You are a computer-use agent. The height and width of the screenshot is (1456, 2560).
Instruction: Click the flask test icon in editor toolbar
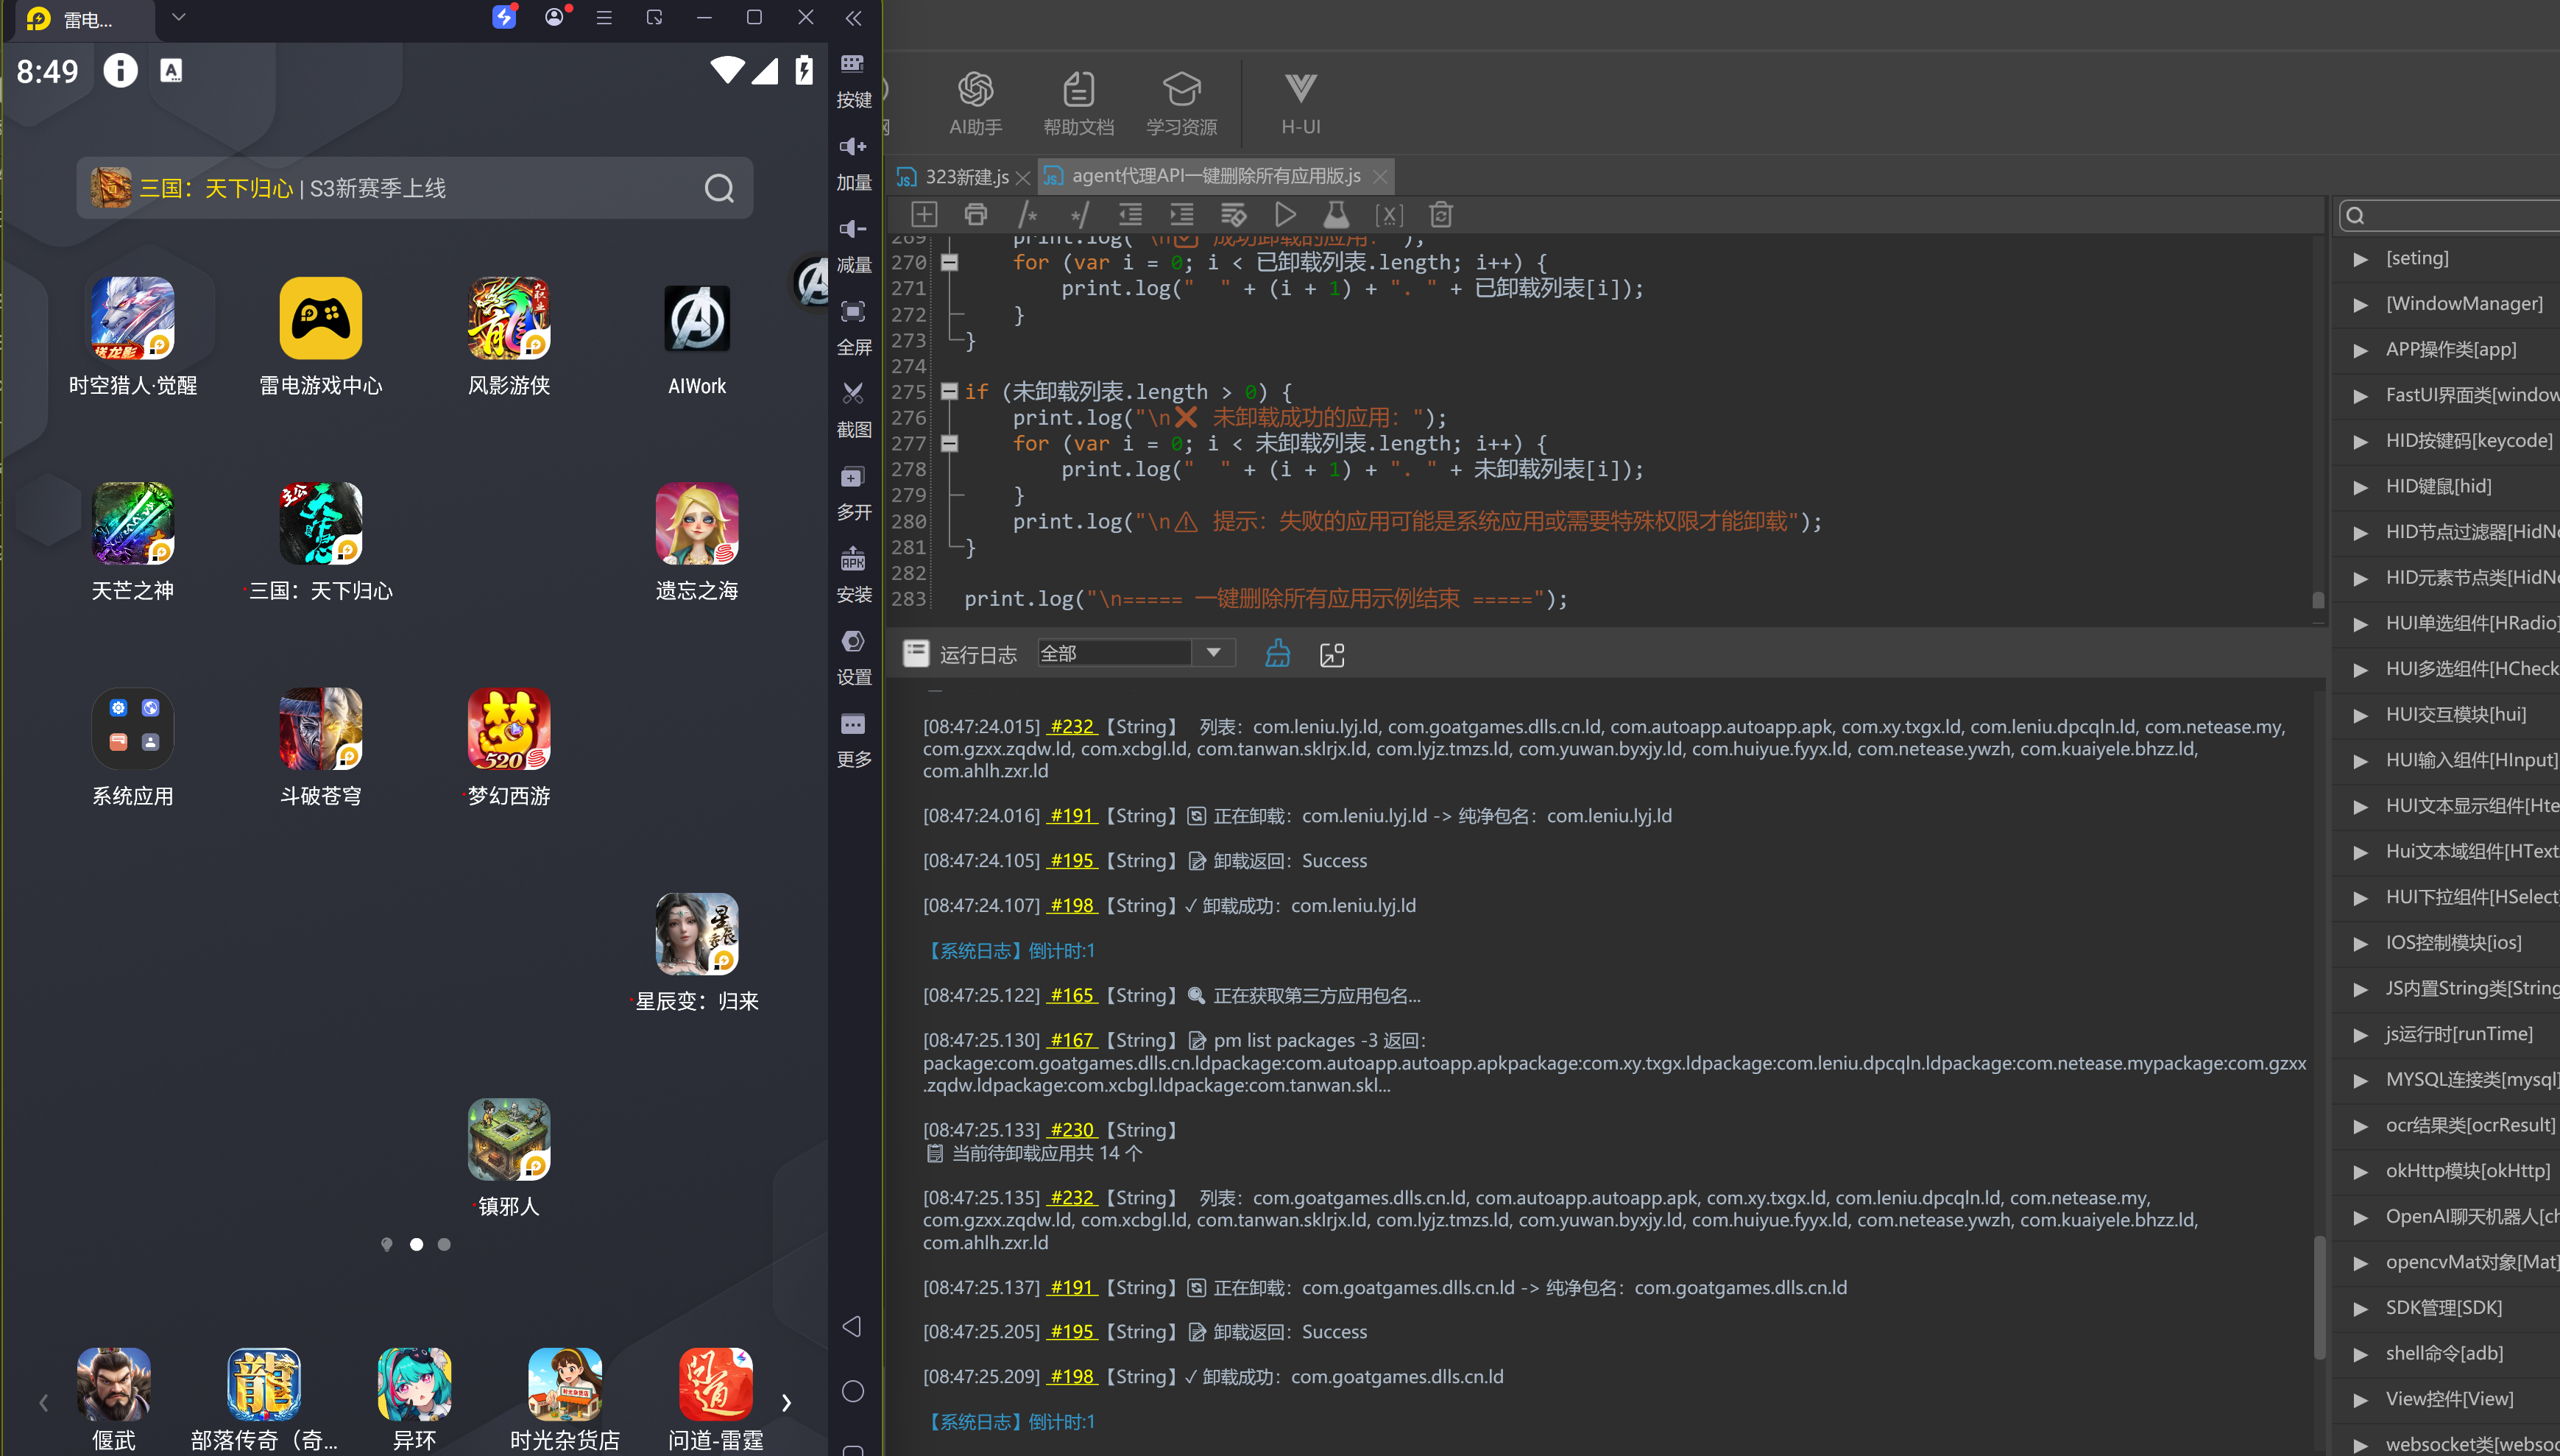[1335, 215]
